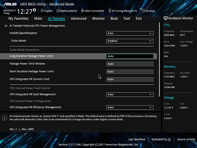Select the CPU Integrated VR Current Limit label
The height and width of the screenshot is (148, 197).
click(30, 79)
